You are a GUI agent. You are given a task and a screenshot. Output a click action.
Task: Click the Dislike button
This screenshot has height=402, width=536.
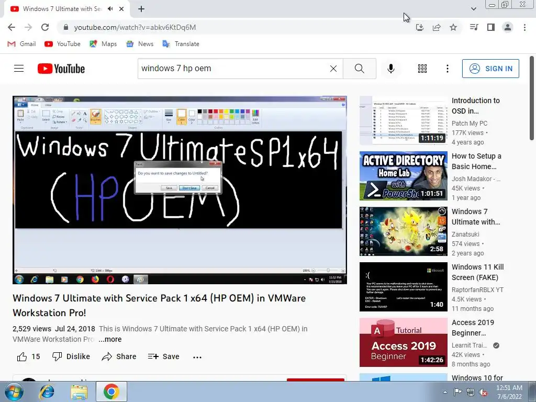[71, 356]
